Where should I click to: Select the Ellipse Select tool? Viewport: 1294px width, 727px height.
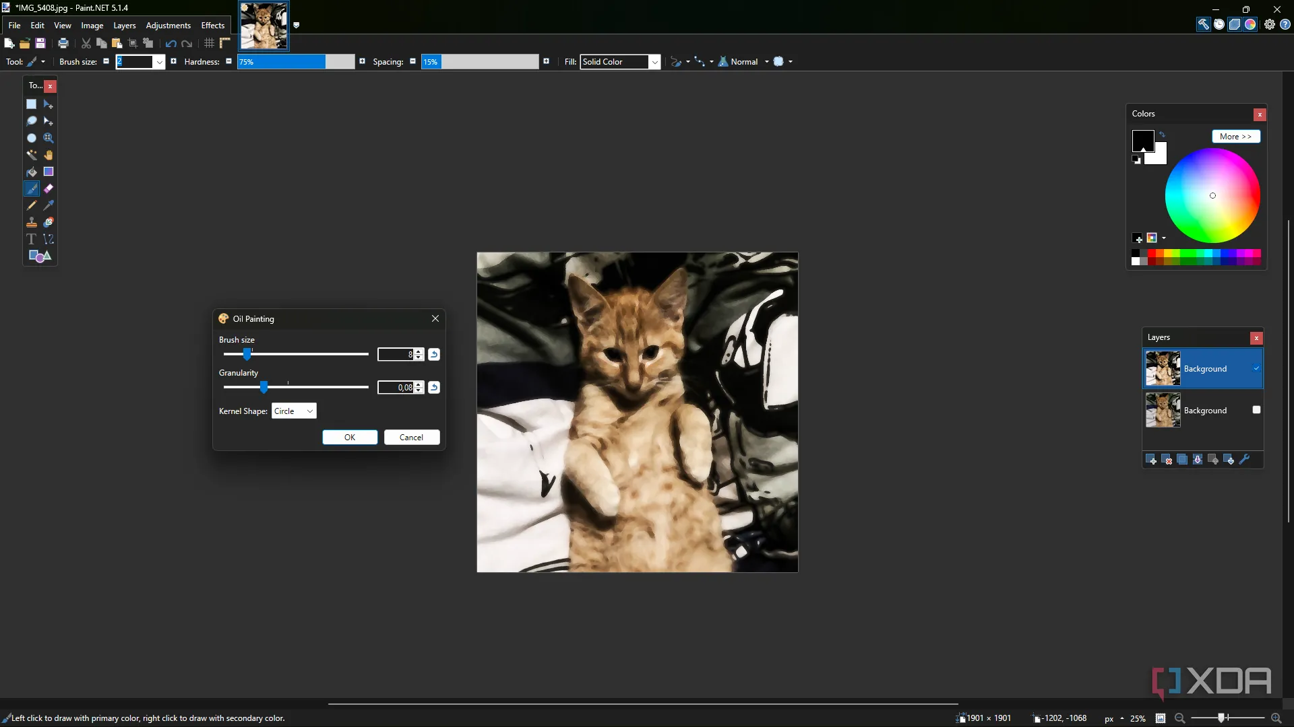tap(31, 138)
